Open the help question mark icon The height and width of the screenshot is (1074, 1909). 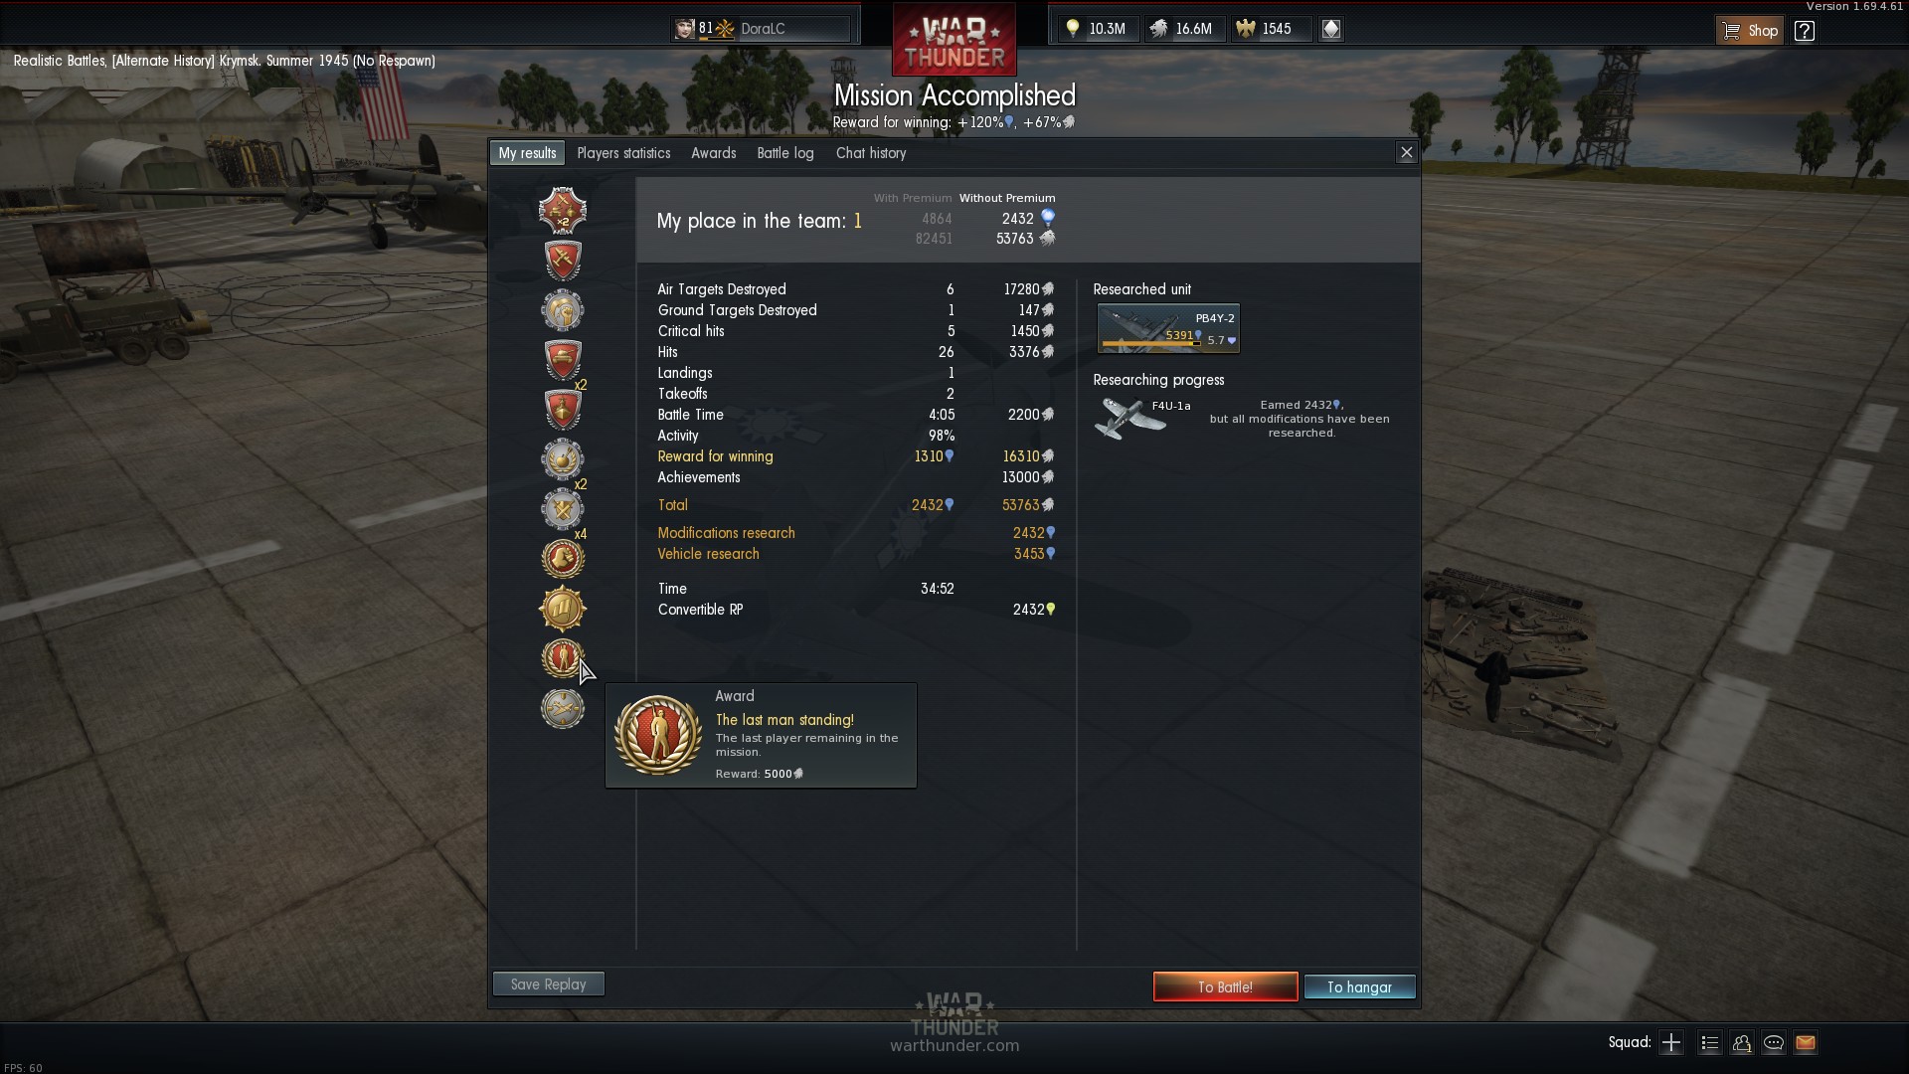(1805, 30)
